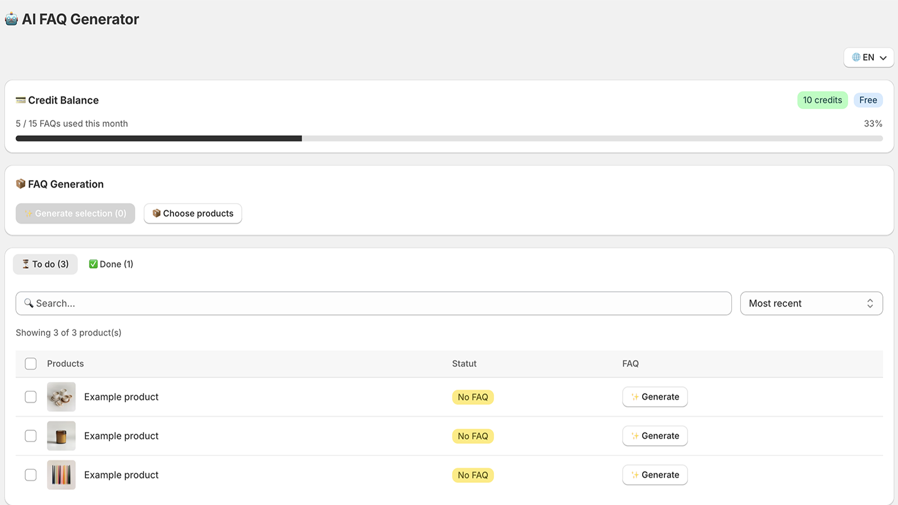Image resolution: width=898 pixels, height=505 pixels.
Task: Click the Choose products button
Action: pyautogui.click(x=193, y=213)
